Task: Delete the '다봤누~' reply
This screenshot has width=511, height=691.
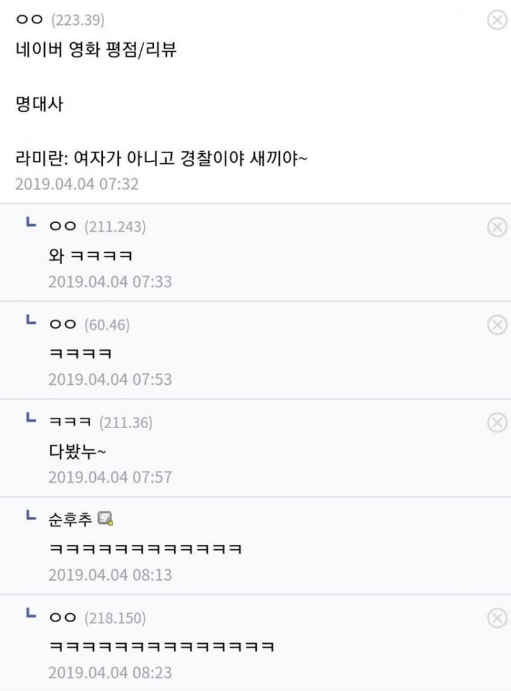Action: (497, 422)
